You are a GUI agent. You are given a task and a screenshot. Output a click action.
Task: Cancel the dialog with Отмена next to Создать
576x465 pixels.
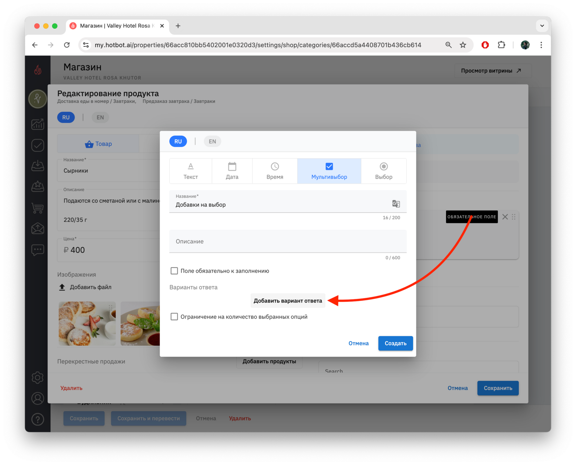359,343
